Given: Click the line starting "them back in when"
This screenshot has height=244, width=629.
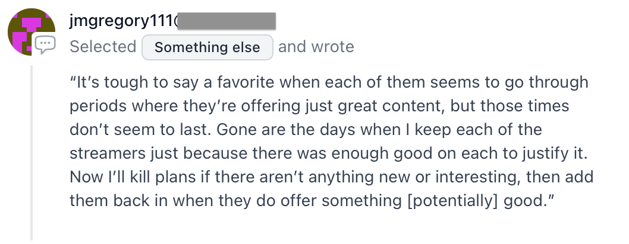Looking at the screenshot, I should pyautogui.click(x=312, y=201).
